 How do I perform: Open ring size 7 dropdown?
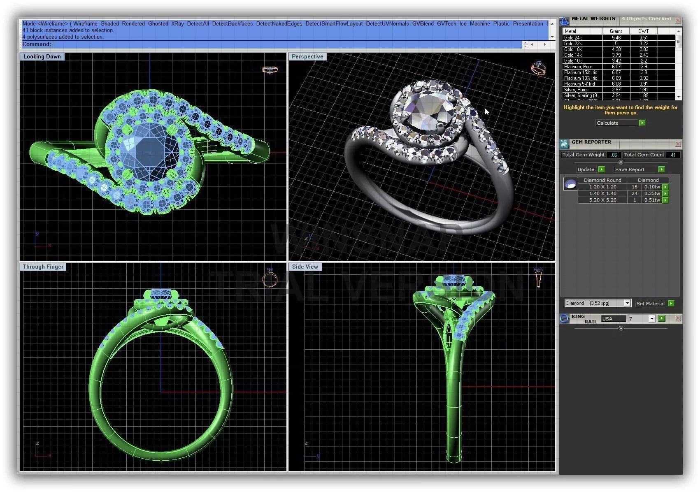pos(651,319)
